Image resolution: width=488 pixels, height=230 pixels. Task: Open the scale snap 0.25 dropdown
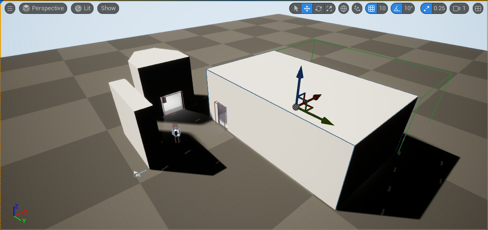pyautogui.click(x=439, y=8)
